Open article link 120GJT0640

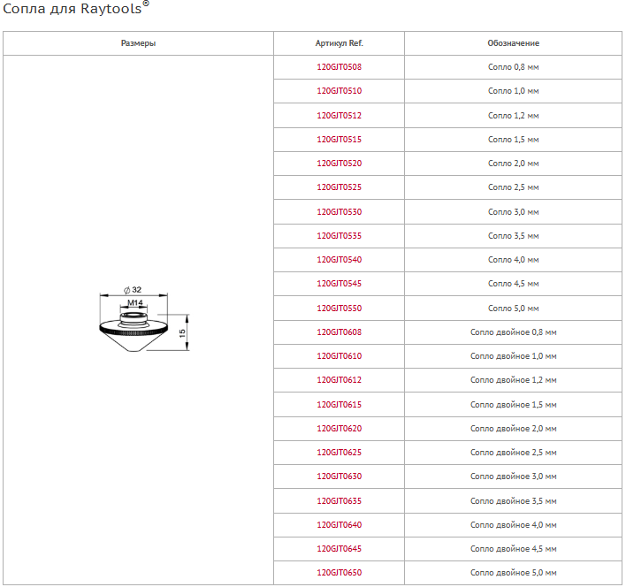click(339, 525)
